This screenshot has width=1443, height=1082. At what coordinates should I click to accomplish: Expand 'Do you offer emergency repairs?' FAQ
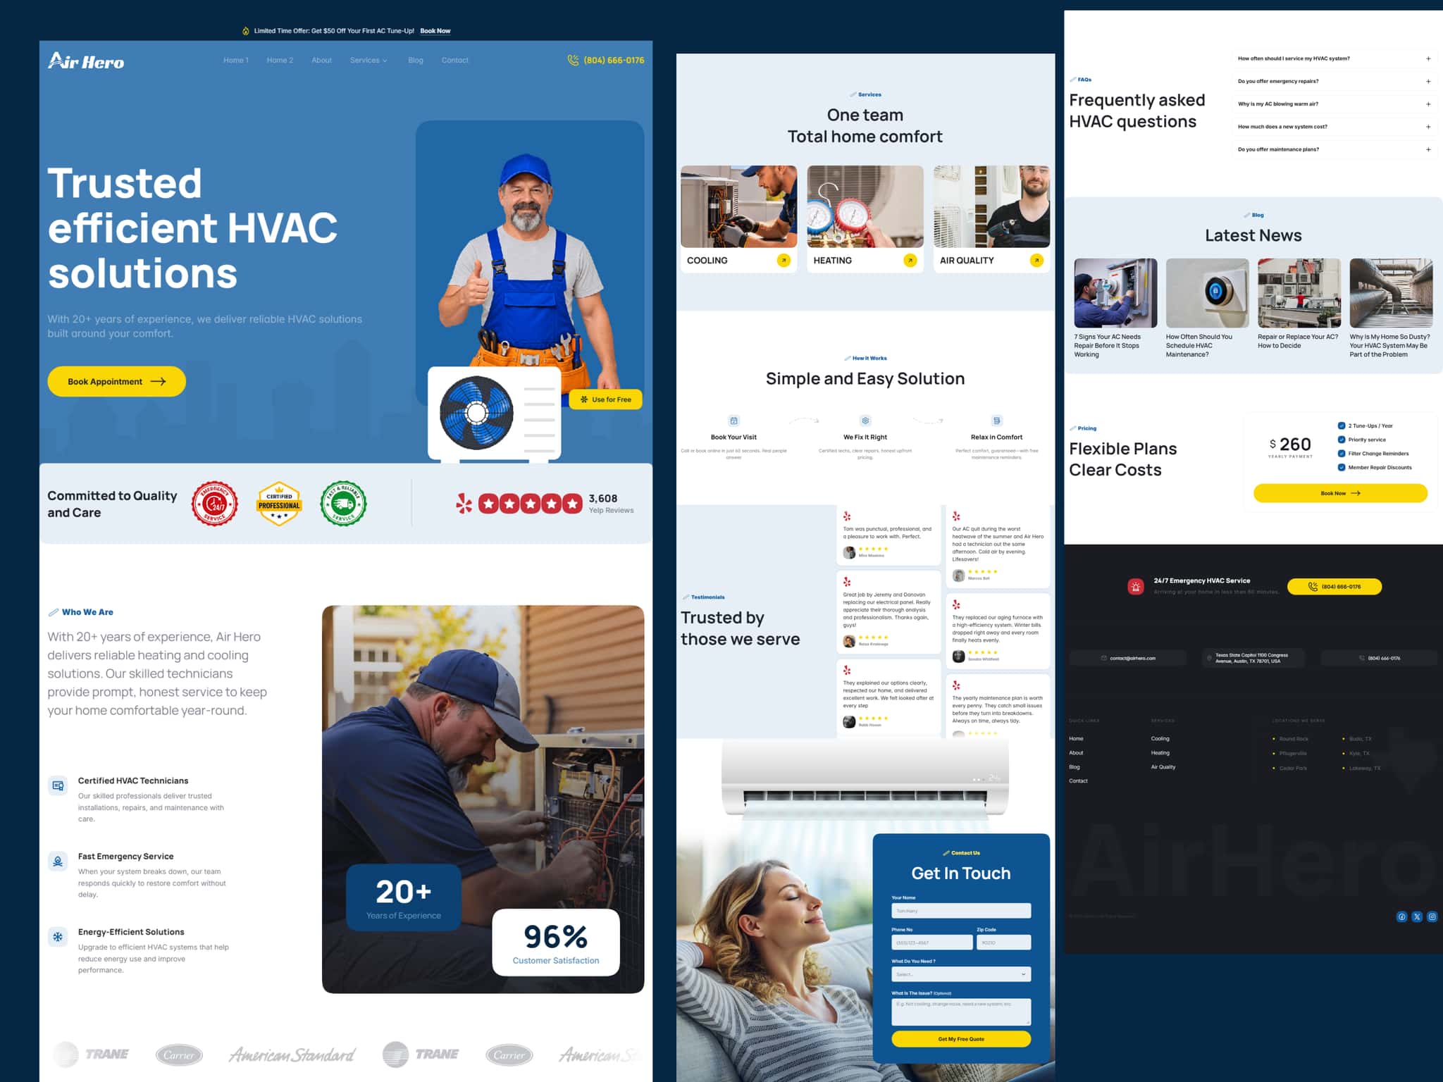click(x=1334, y=81)
